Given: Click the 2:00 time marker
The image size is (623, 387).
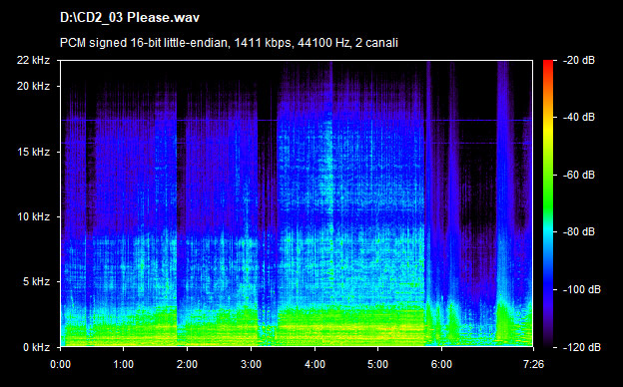Looking at the screenshot, I should (187, 364).
